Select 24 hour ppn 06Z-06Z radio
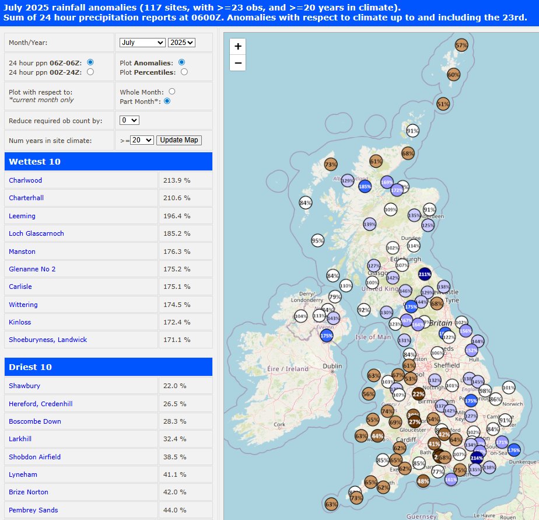Image resolution: width=539 pixels, height=520 pixels. click(90, 62)
